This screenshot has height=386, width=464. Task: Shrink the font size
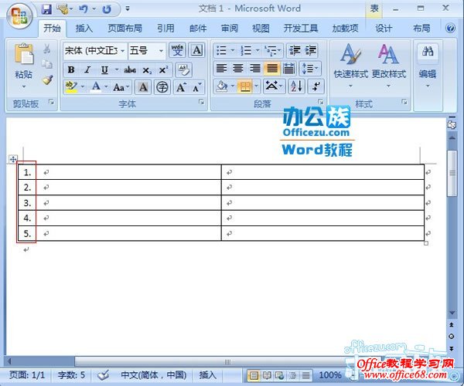click(196, 87)
